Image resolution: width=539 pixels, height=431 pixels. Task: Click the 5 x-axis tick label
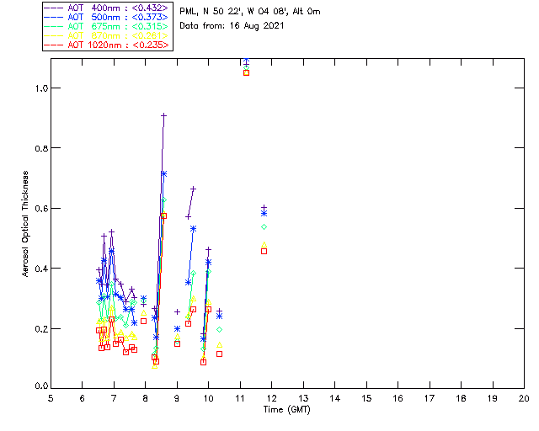click(x=51, y=398)
